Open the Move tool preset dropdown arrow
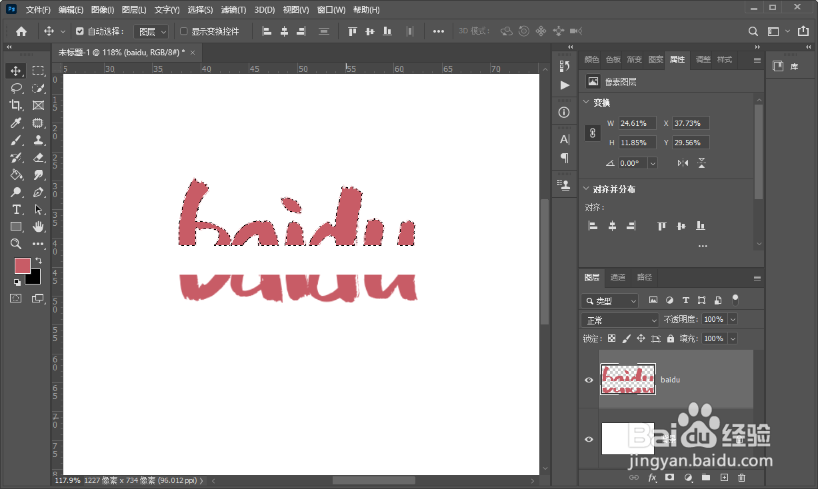Screen dimensions: 818x489 tap(63, 31)
